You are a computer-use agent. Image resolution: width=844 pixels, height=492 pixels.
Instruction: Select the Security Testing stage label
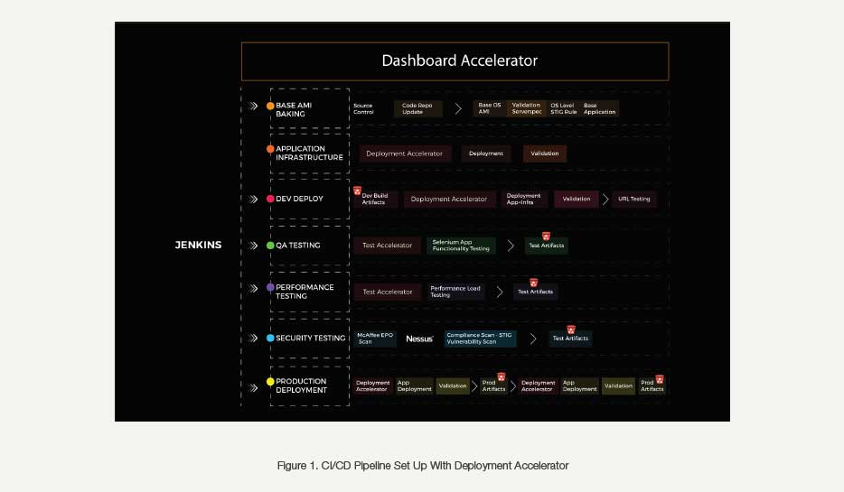310,339
